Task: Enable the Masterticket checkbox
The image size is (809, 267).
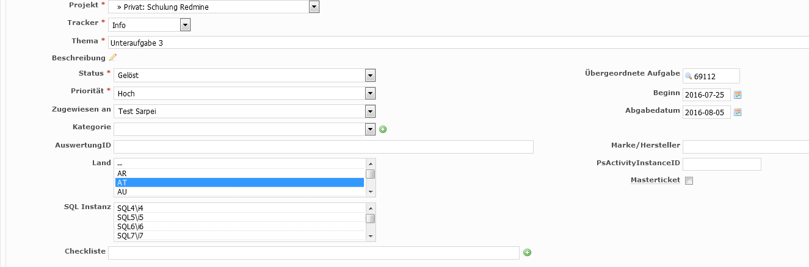Action: [x=689, y=180]
